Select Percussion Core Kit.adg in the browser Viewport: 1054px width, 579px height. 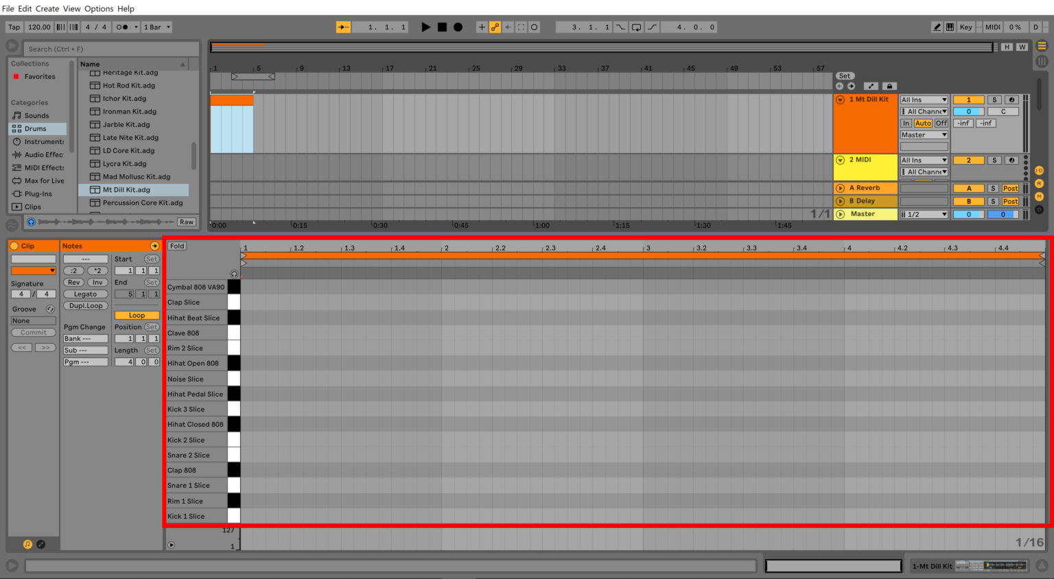point(141,202)
